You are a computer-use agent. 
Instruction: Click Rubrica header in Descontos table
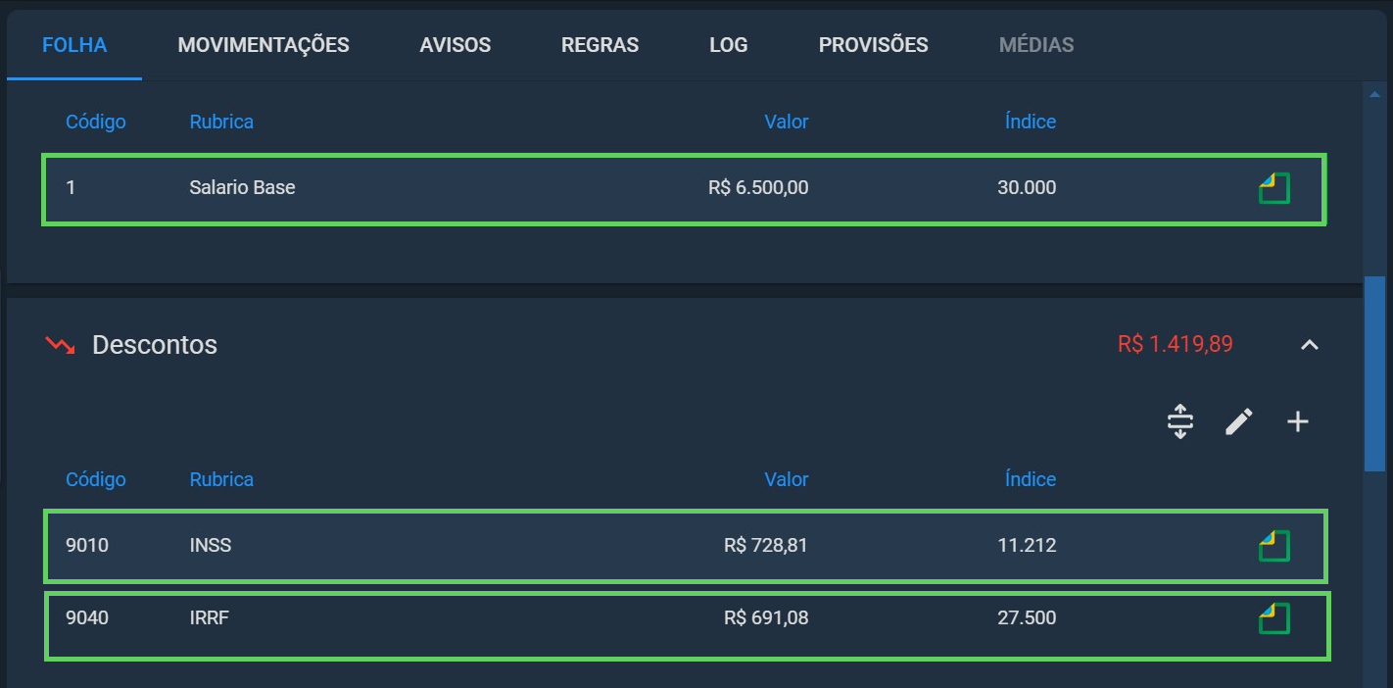coord(221,479)
